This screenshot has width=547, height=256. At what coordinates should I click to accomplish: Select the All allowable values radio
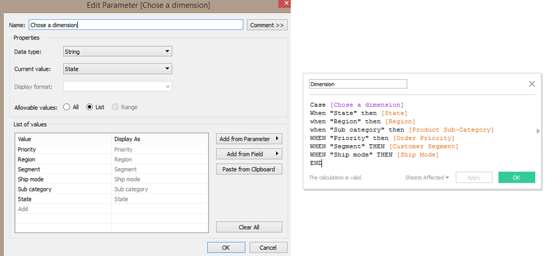[66, 107]
